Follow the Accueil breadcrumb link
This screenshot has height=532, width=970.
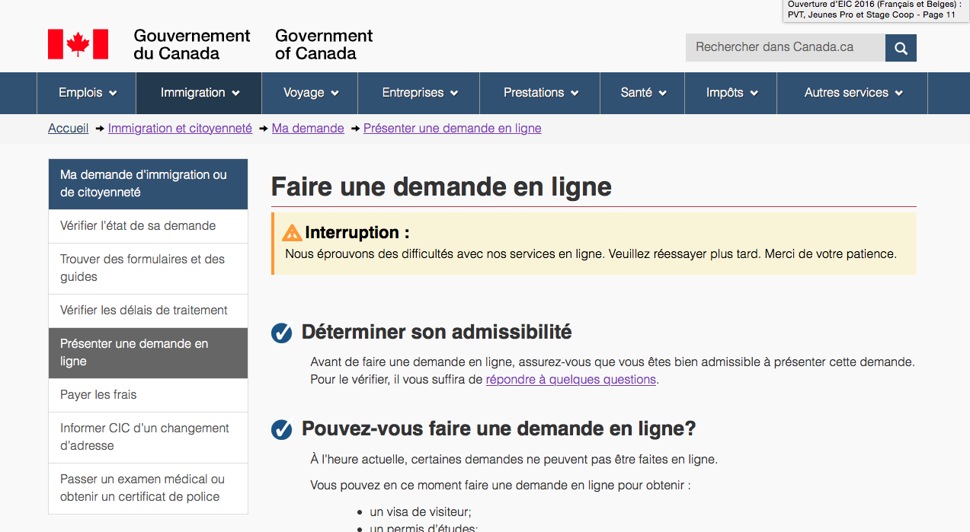coord(69,129)
